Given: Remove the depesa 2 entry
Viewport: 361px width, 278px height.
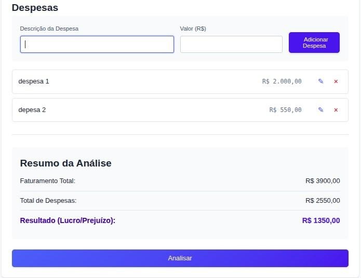Looking at the screenshot, I should tap(336, 110).
